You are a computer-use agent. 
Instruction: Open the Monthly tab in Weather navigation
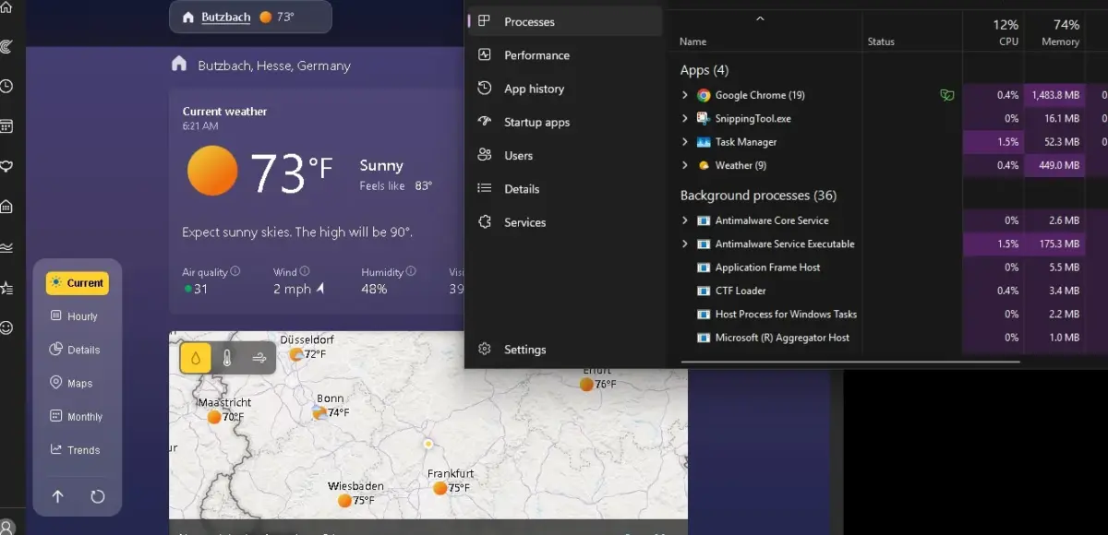coord(78,417)
